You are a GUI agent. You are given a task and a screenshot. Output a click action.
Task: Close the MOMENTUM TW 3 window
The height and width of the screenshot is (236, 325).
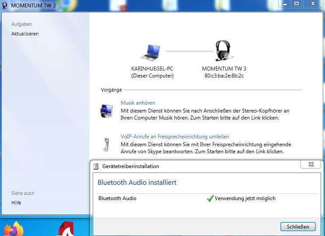(313, 4)
